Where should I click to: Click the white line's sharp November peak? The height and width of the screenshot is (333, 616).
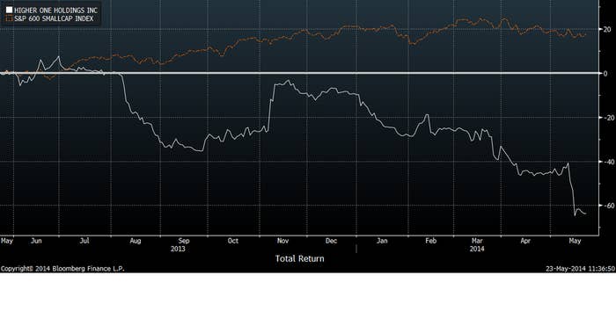(289, 81)
